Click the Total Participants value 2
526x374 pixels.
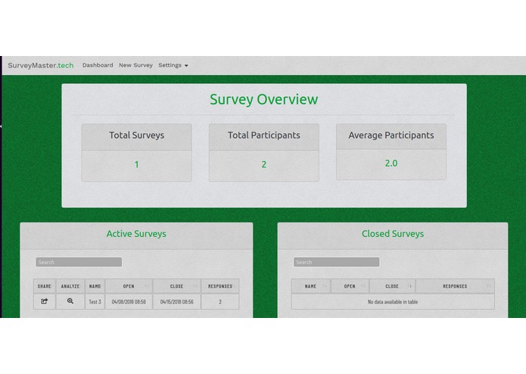click(x=264, y=164)
